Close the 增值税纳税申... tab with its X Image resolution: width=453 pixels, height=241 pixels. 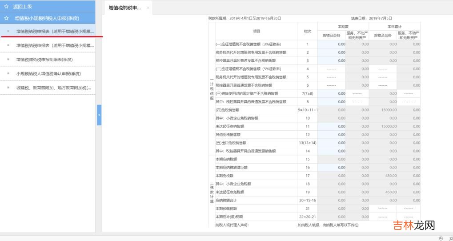148,8
